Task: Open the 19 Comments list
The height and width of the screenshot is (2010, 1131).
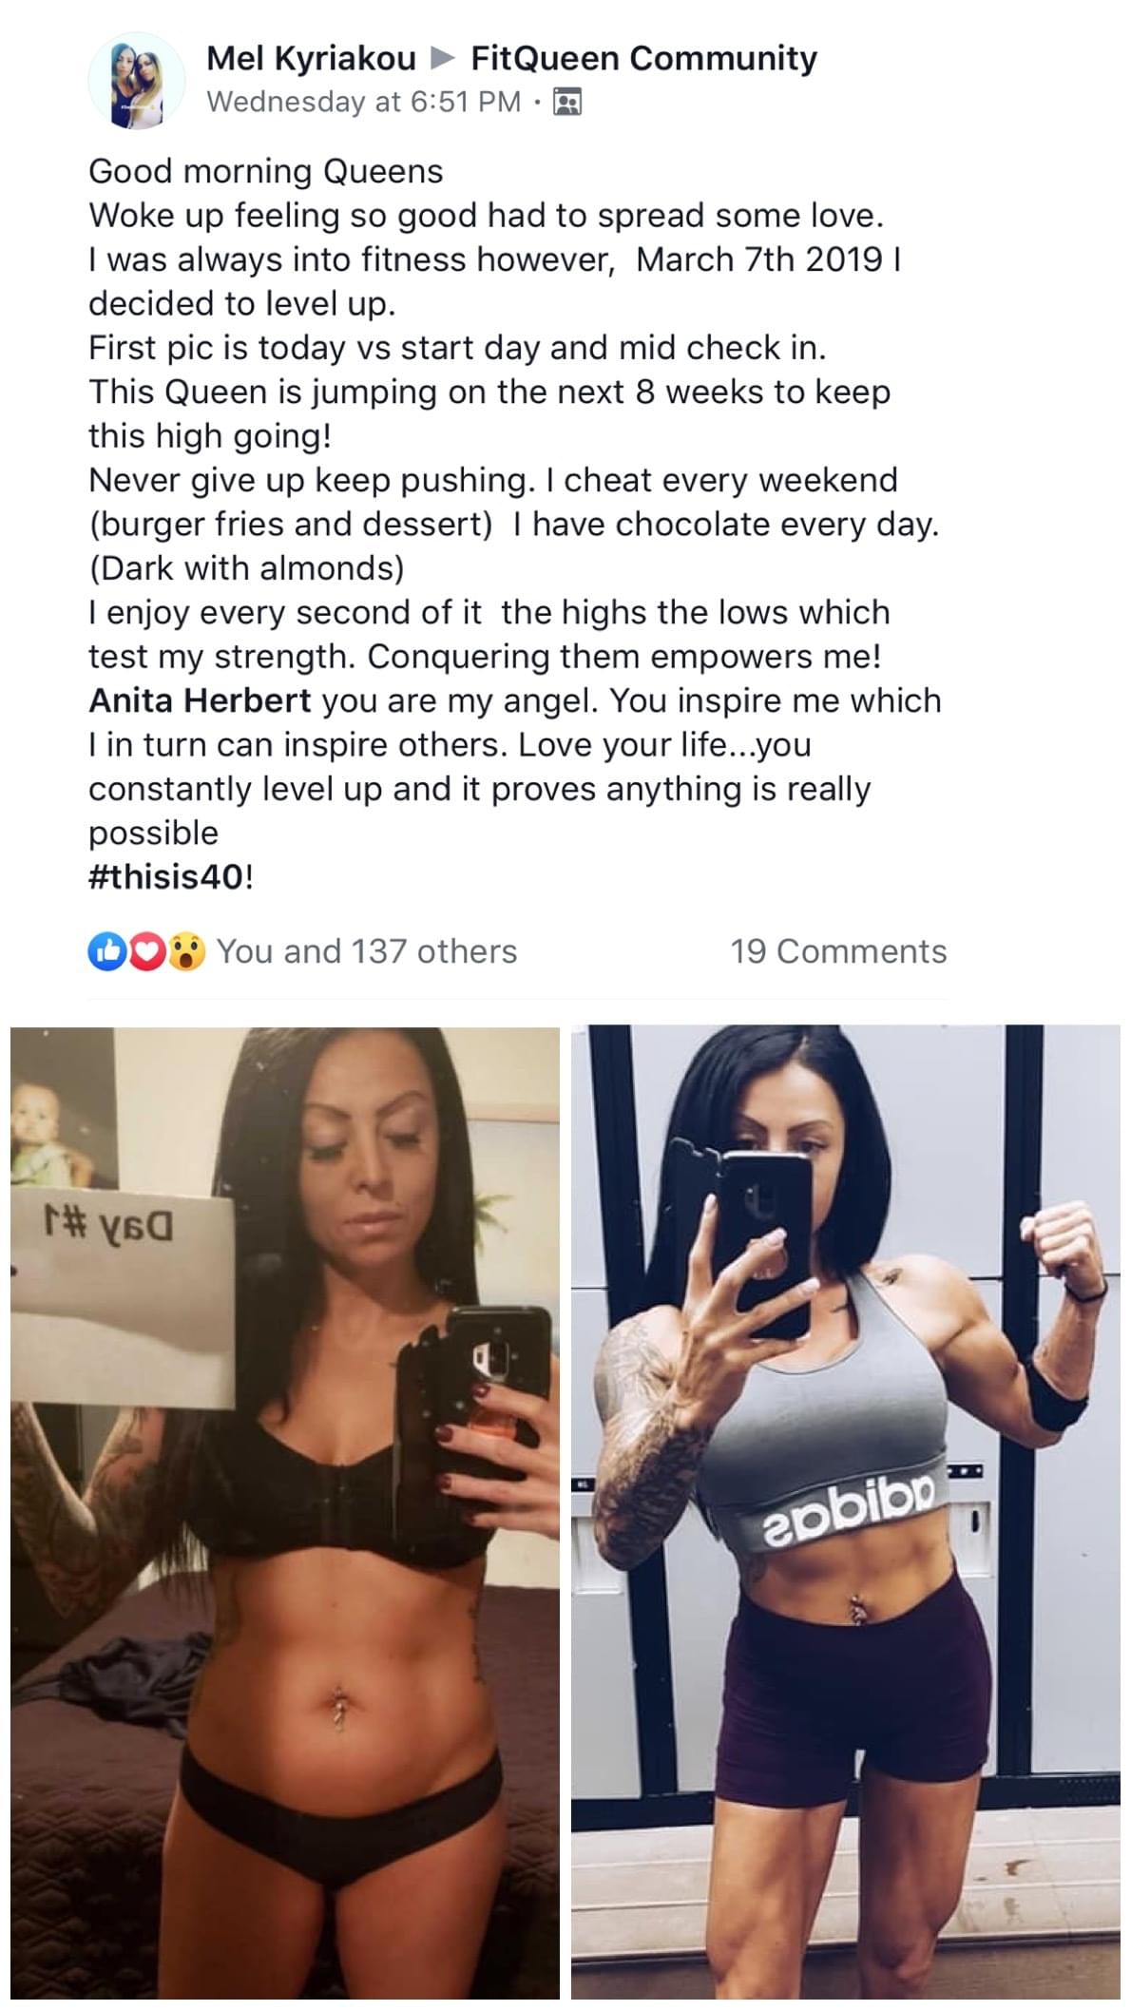Action: [838, 951]
